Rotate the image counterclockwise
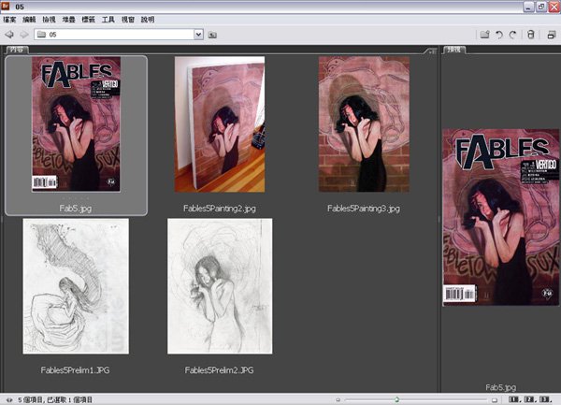 tap(499, 35)
